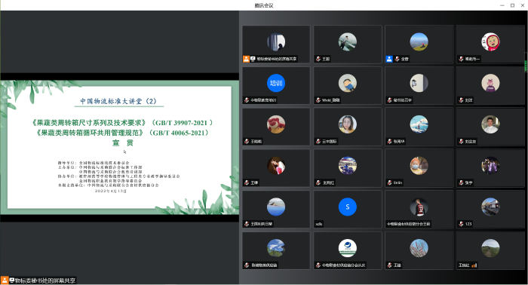Open the cartoon pig avatar participant tile

(x=490, y=85)
